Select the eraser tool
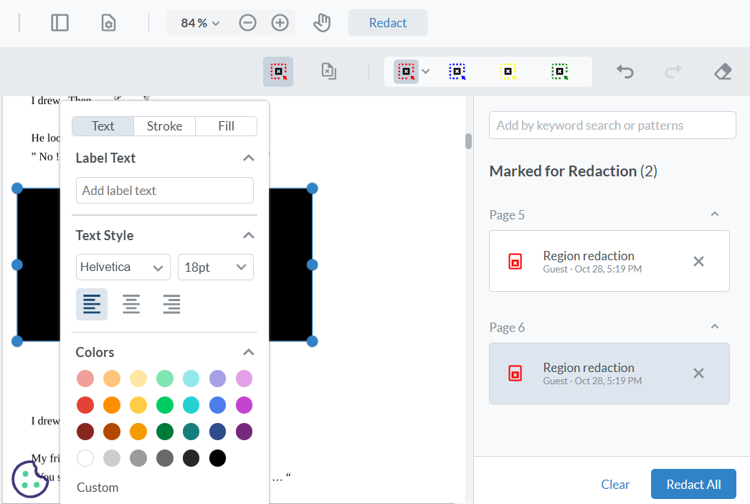 722,71
